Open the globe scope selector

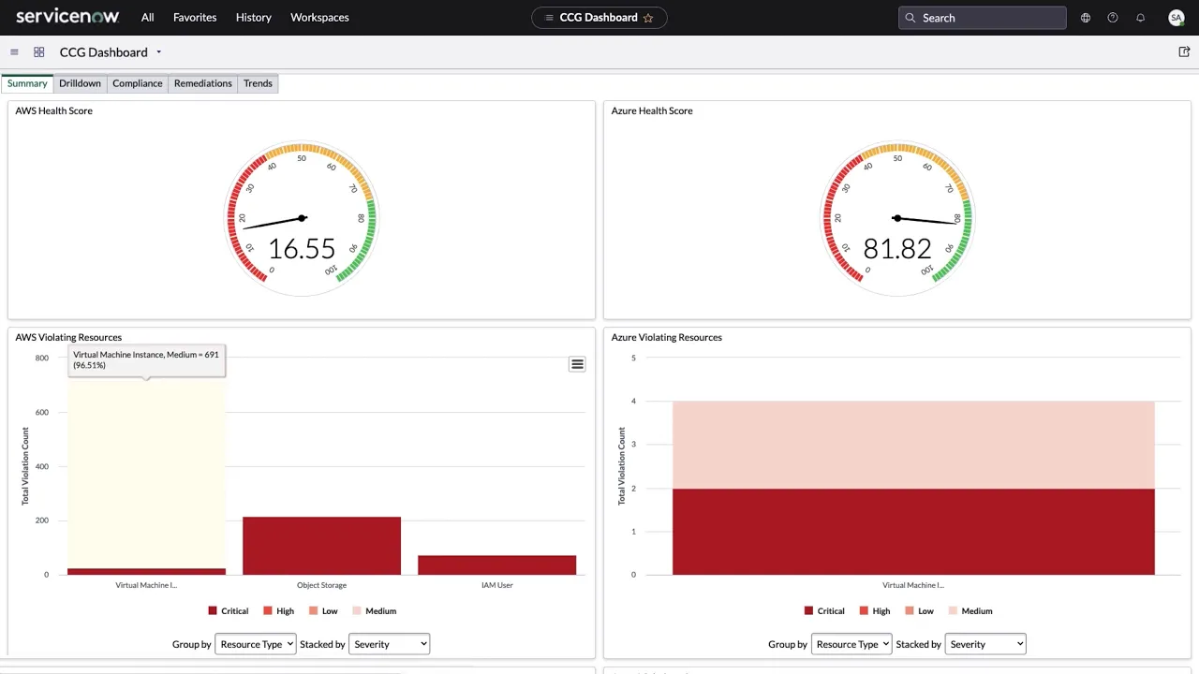pyautogui.click(x=1086, y=18)
